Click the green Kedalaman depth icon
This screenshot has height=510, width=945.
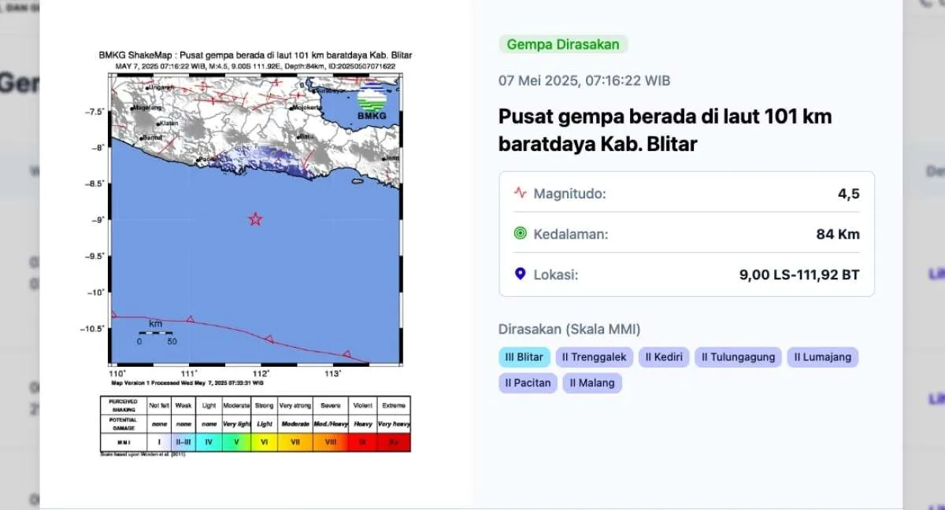pyautogui.click(x=520, y=233)
